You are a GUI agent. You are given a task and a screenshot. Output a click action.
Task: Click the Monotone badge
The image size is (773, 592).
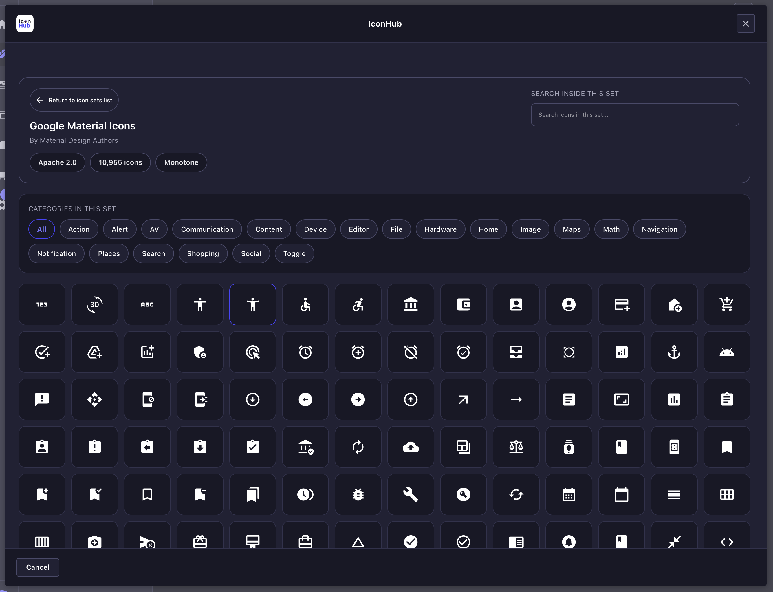pyautogui.click(x=181, y=162)
